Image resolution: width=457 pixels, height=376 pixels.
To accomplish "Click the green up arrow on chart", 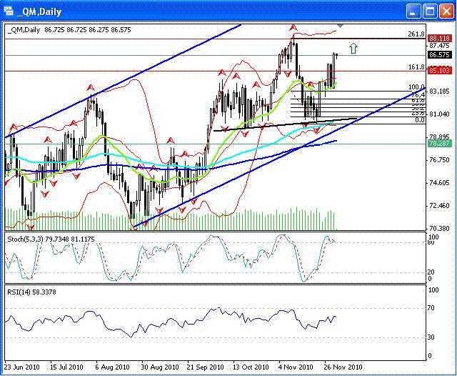I will (353, 48).
